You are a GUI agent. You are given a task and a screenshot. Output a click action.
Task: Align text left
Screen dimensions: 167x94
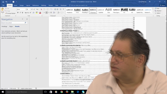click(44, 13)
